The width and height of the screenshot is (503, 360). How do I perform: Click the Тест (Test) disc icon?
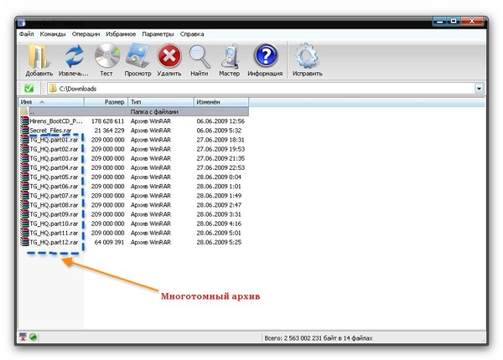pos(106,56)
